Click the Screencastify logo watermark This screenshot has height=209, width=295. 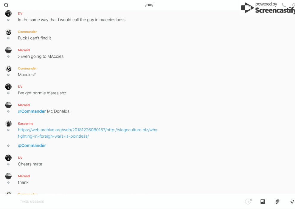coord(268,8)
